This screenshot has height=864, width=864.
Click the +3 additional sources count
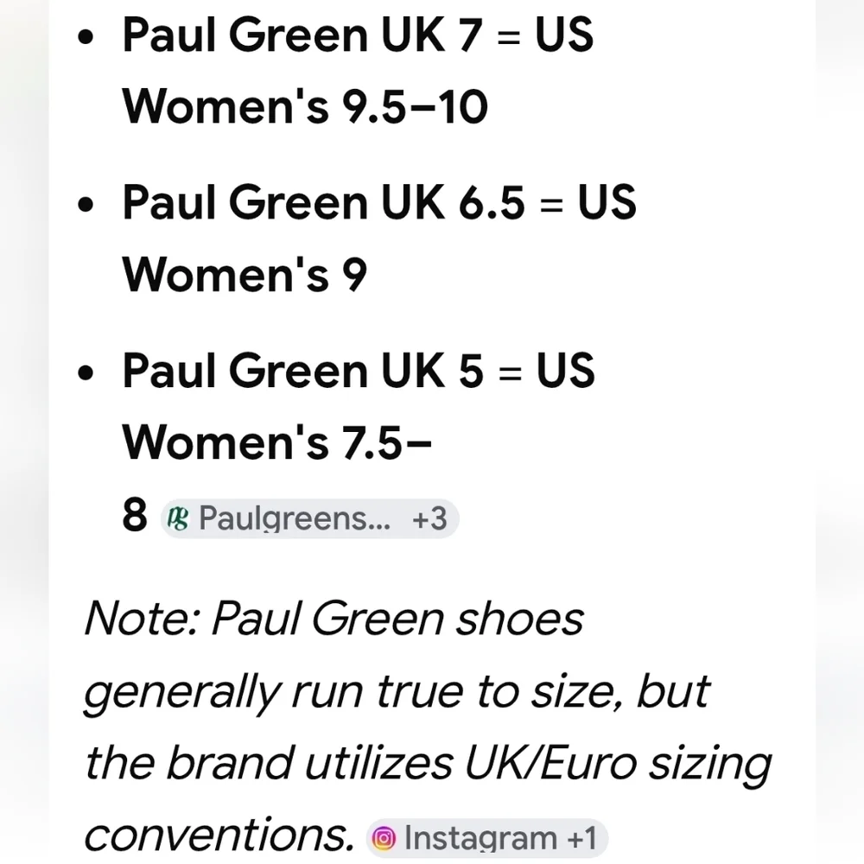point(429,518)
